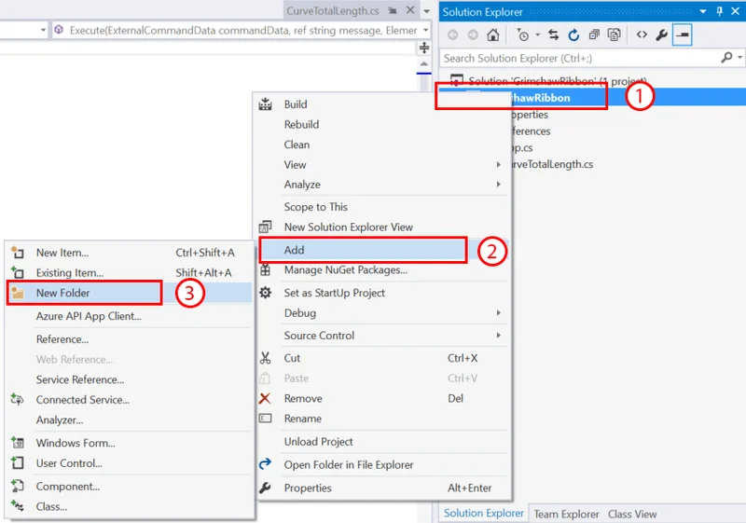Open the search options dropdown arrow
Screen dimensions: 746x523
click(x=739, y=58)
